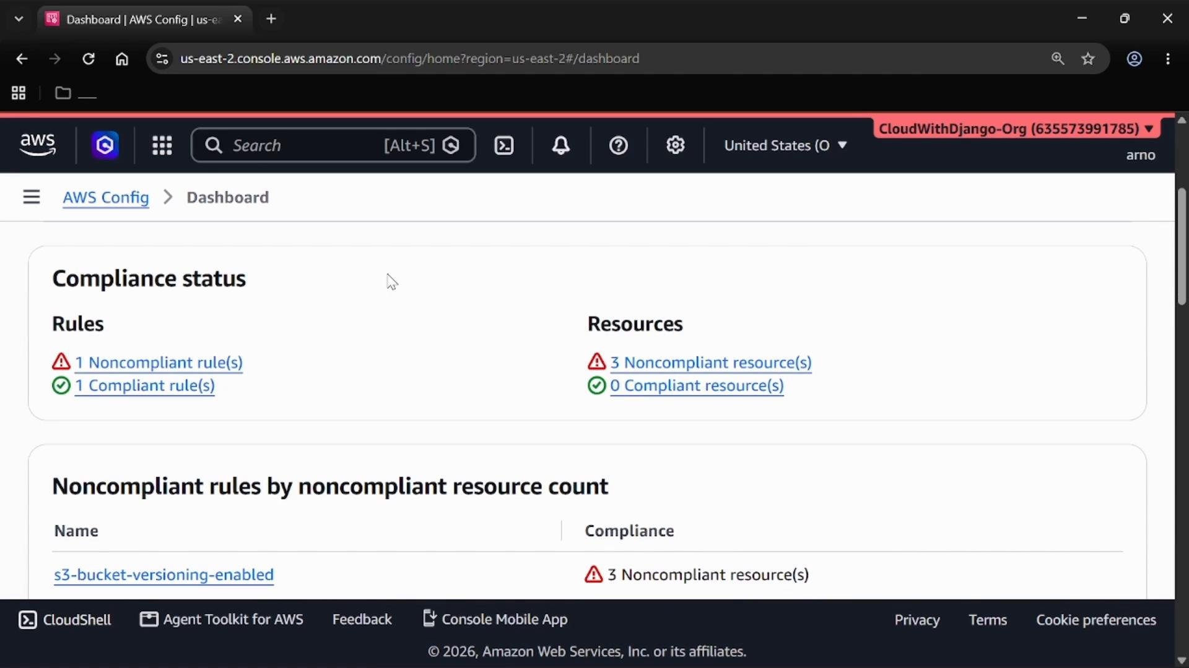Go back to the previous browser page
The width and height of the screenshot is (1189, 668).
pos(22,59)
